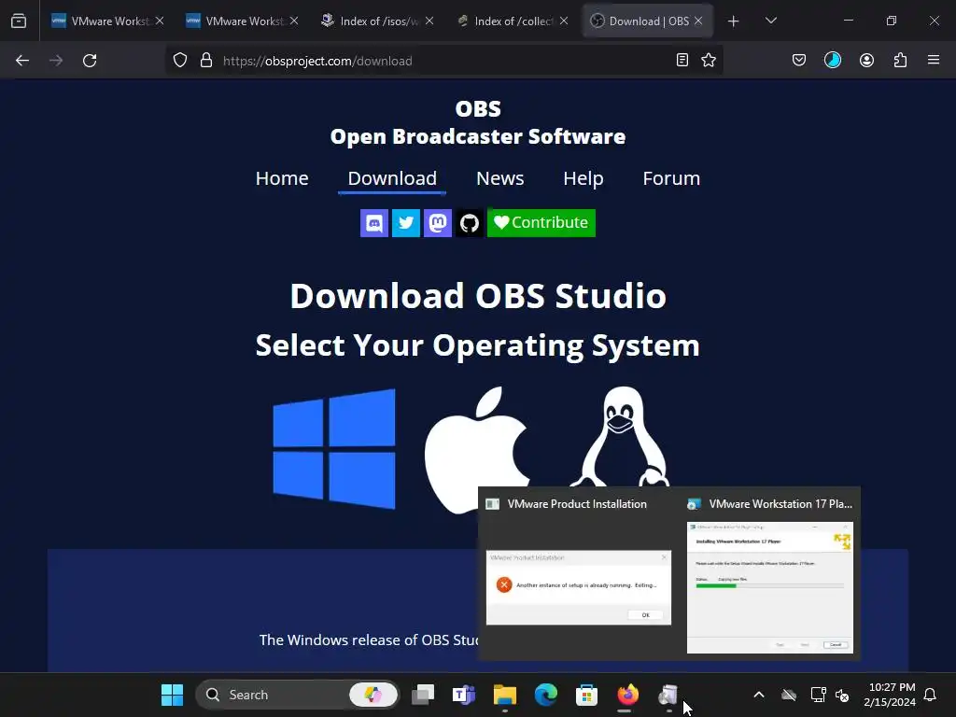The height and width of the screenshot is (717, 956).
Task: Open the Mastodon social icon
Action: (x=437, y=222)
